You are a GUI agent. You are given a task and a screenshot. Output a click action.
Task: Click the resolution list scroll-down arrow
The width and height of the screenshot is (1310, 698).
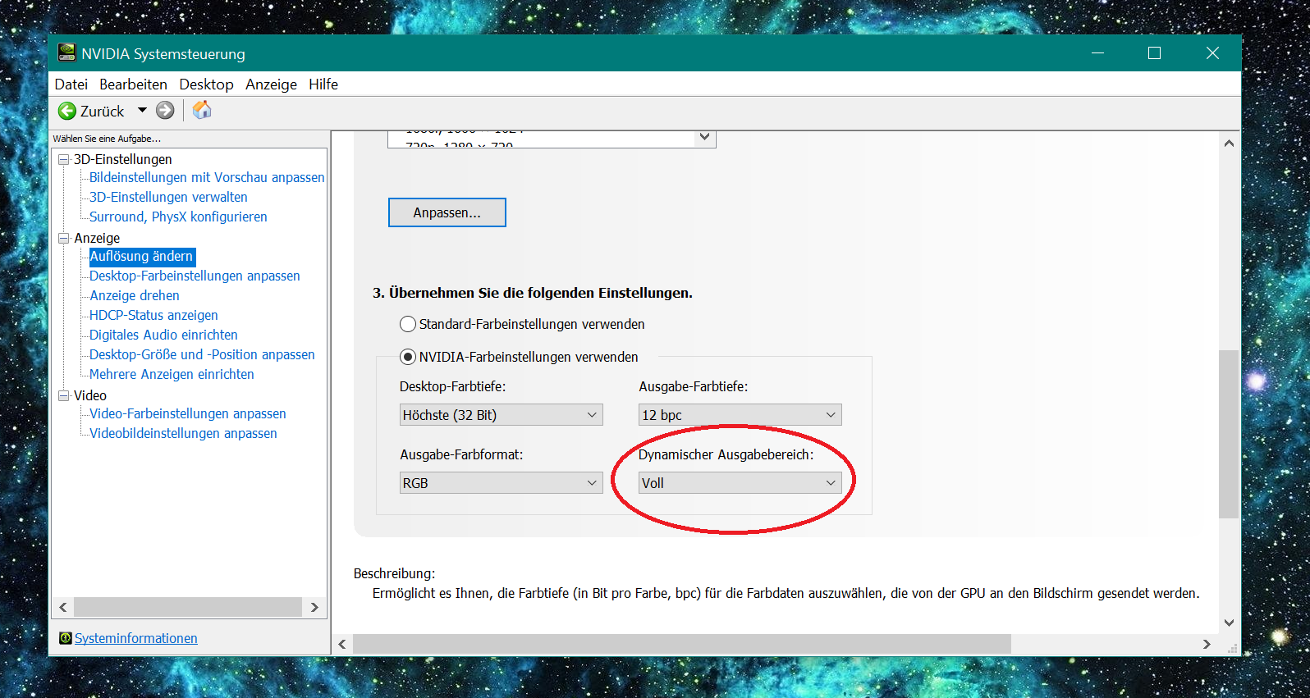tap(704, 137)
